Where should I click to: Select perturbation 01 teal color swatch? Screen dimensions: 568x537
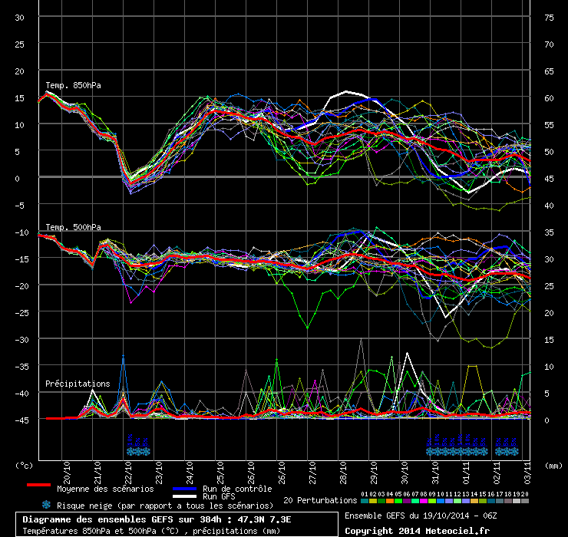365,501
